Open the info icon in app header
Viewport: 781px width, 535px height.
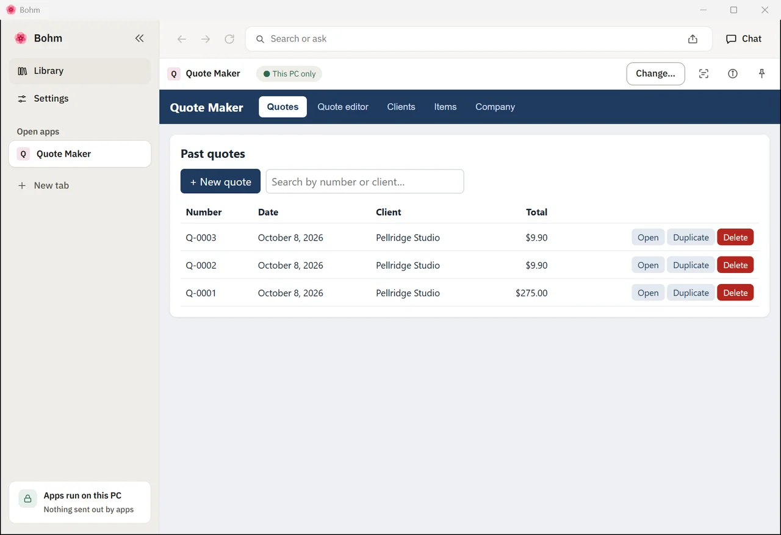click(x=733, y=74)
